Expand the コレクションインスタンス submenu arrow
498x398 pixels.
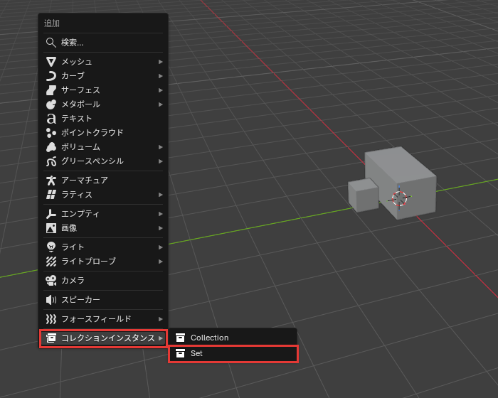pos(160,338)
